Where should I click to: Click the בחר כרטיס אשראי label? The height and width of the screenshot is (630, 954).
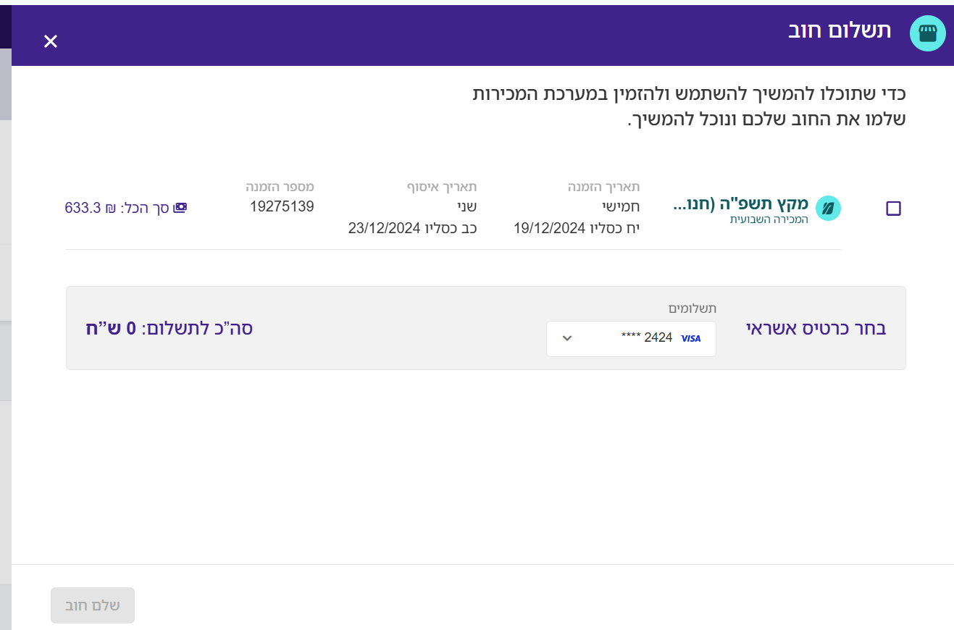click(x=816, y=328)
